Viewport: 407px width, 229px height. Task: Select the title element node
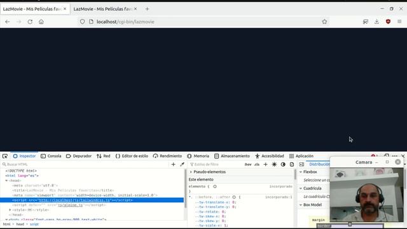click(63, 190)
